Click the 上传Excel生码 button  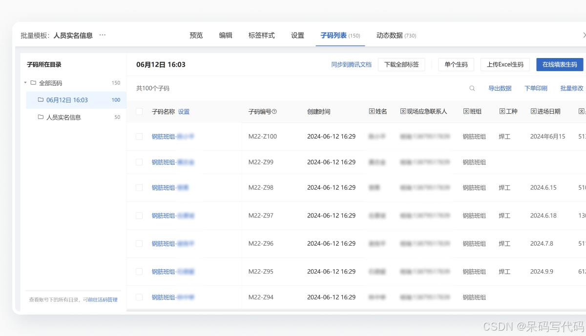pyautogui.click(x=505, y=64)
